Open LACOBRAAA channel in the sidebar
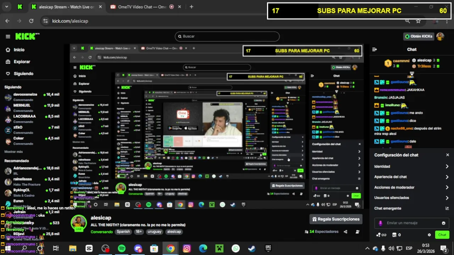This screenshot has height=255, width=454. [x=32, y=119]
